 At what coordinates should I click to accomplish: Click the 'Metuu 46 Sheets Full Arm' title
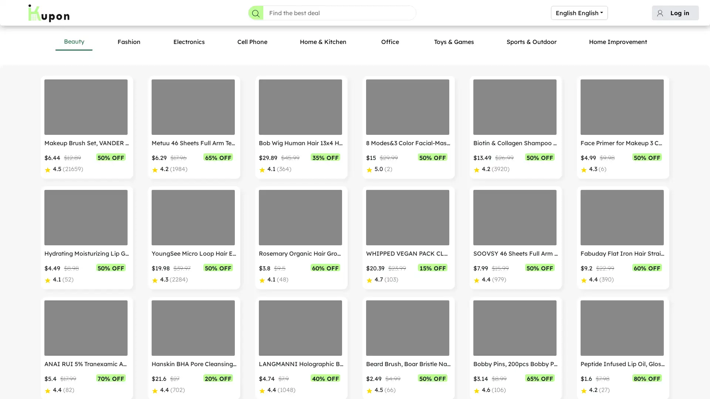pos(193,143)
